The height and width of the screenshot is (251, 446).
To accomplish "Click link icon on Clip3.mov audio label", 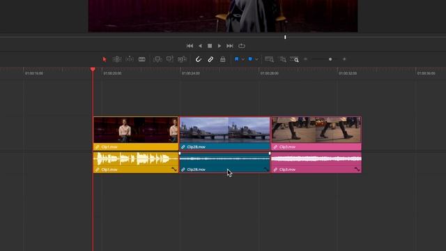I will pos(275,169).
